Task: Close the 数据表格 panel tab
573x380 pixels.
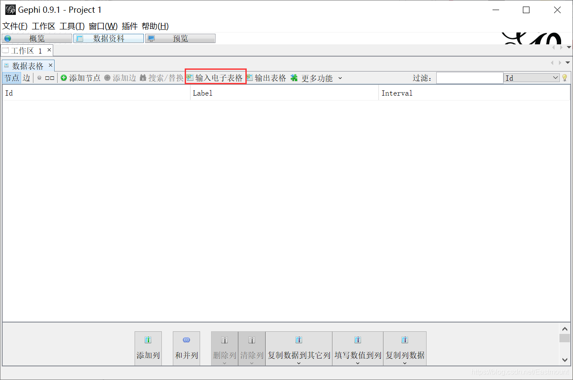Action: click(51, 65)
